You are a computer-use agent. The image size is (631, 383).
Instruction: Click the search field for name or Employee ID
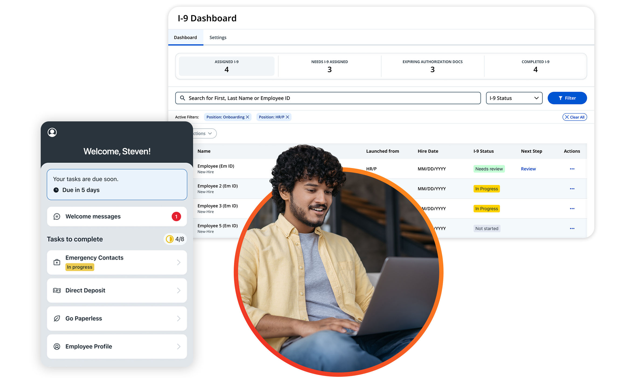click(328, 98)
